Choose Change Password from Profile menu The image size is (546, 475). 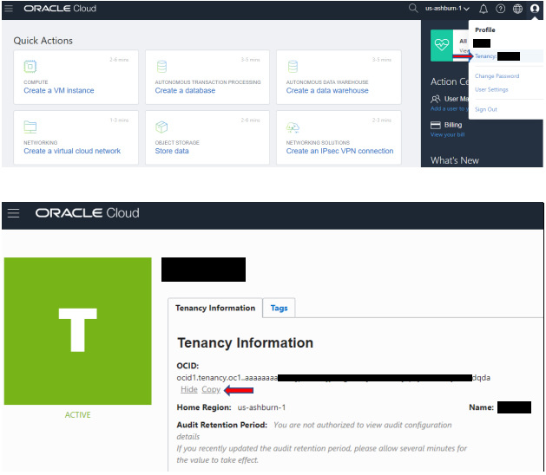coord(497,76)
